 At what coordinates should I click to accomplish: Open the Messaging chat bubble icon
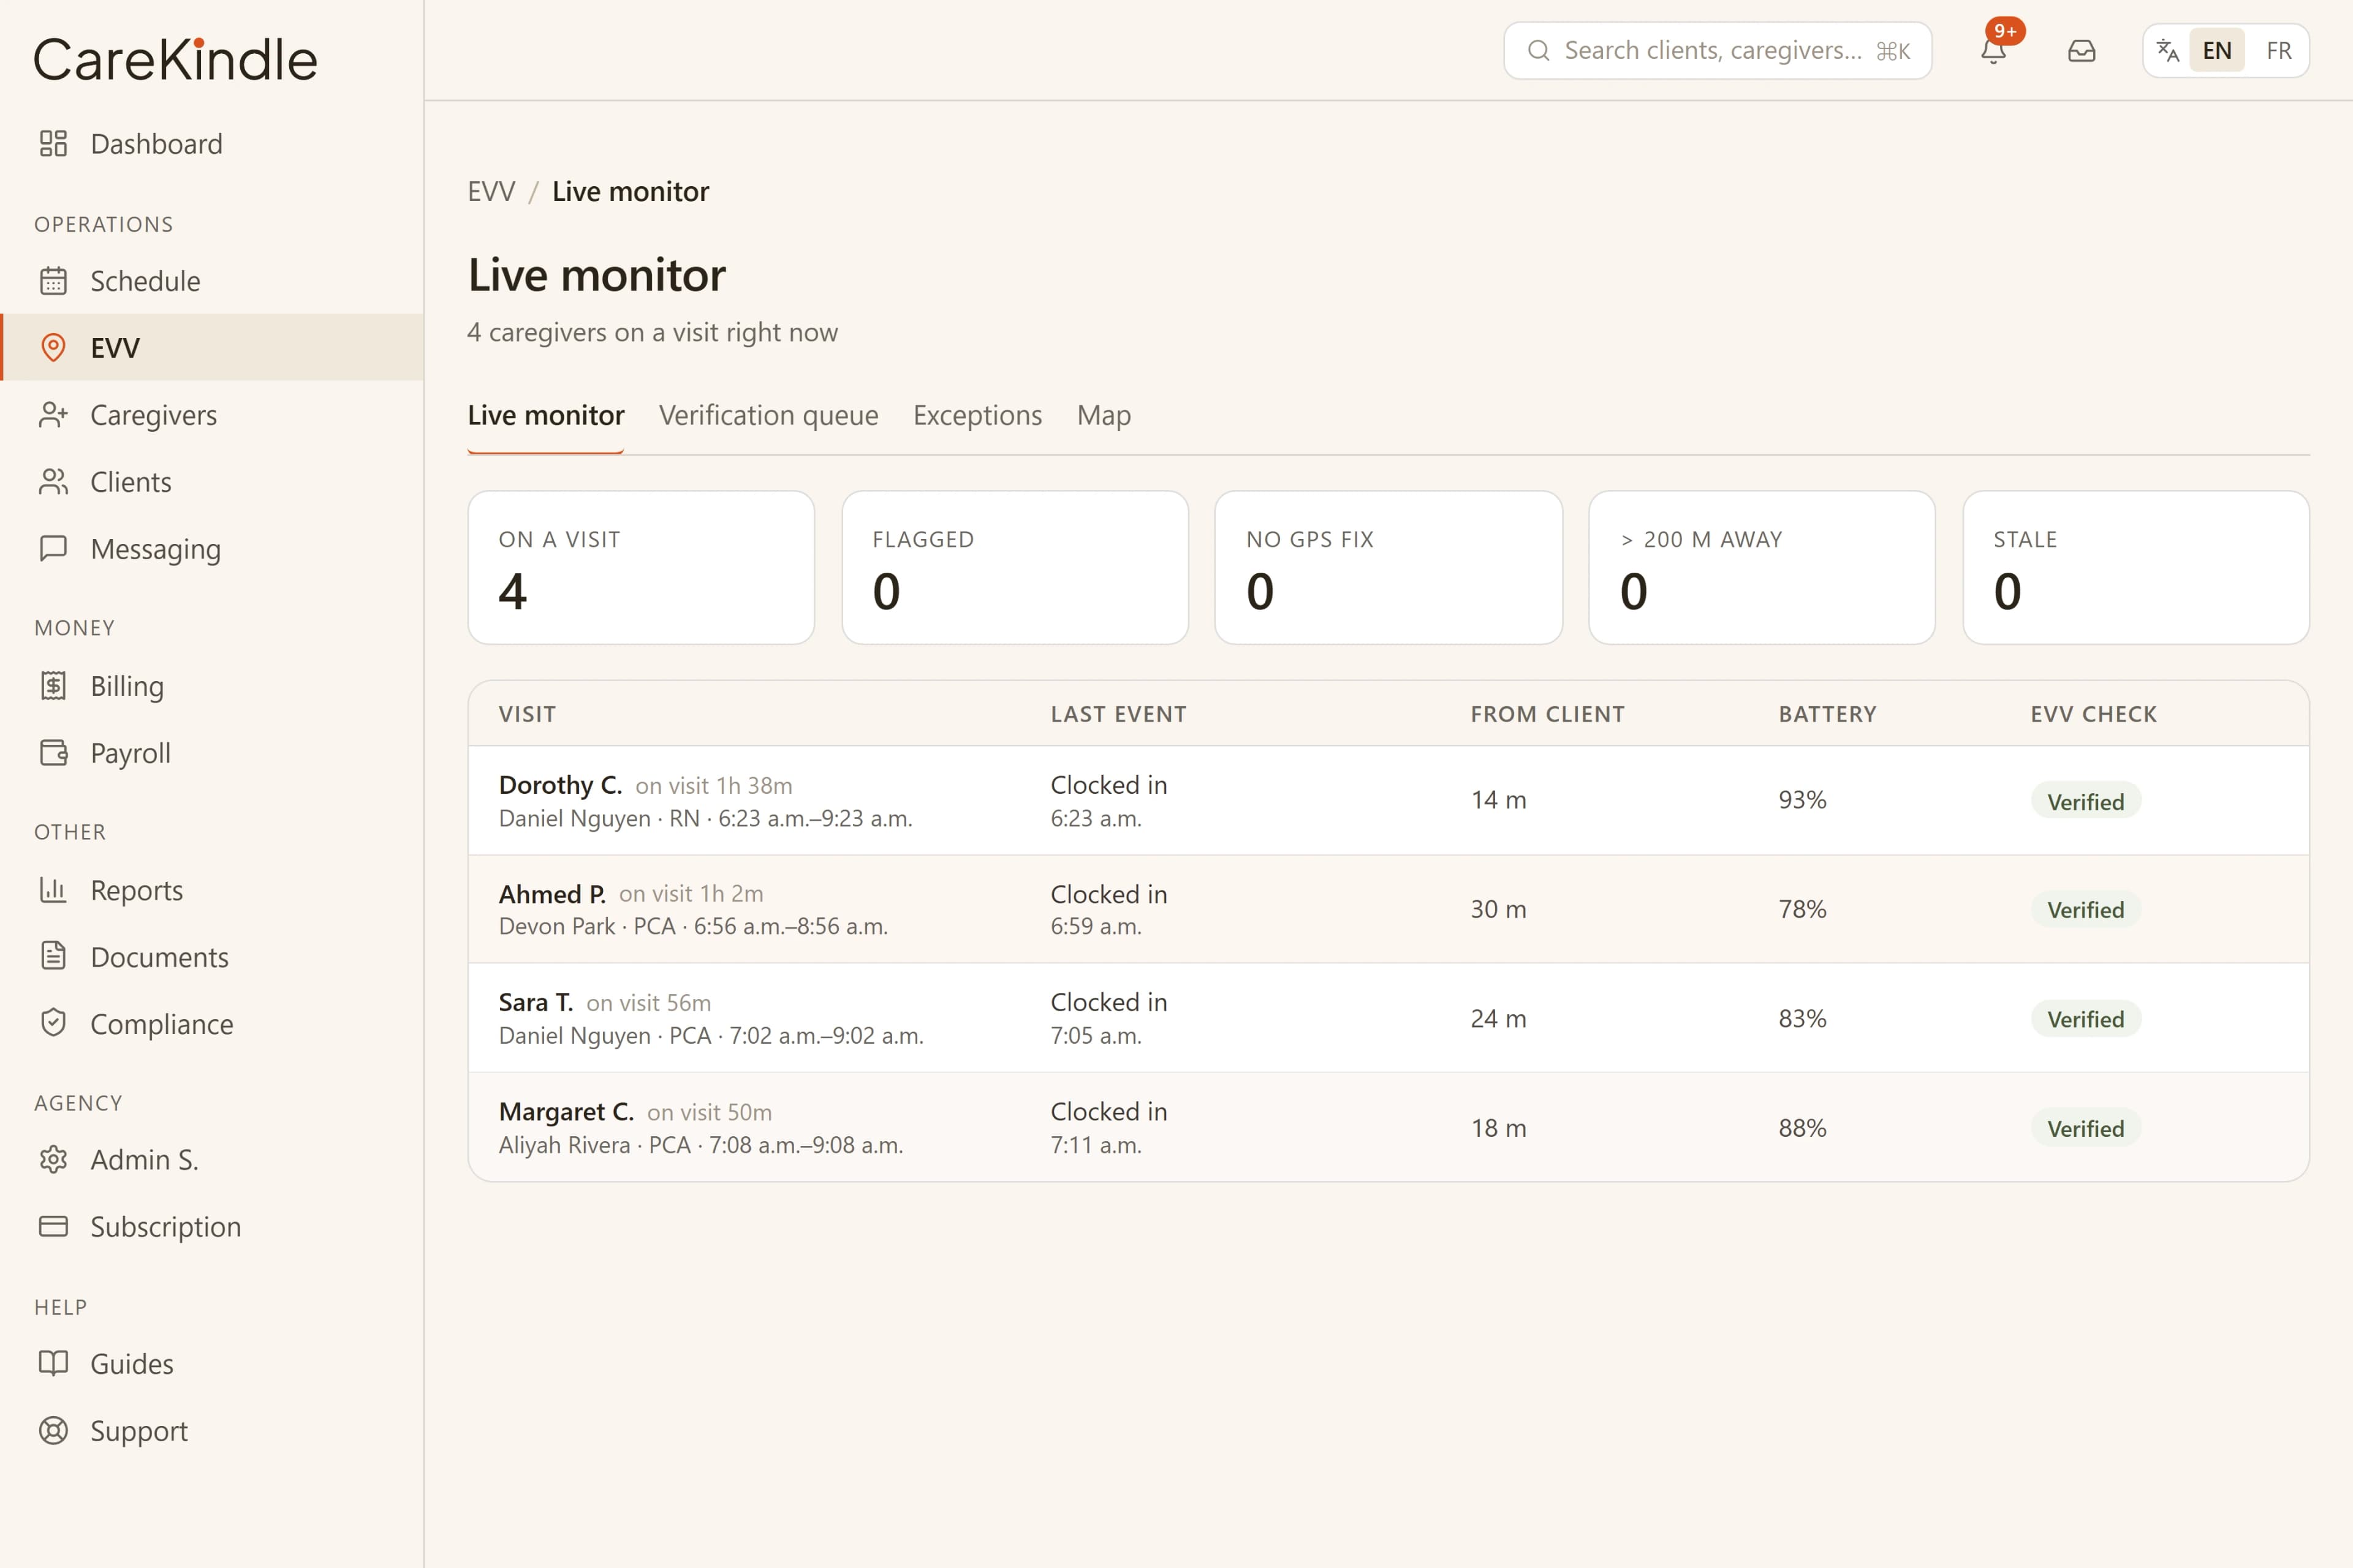pos(53,549)
